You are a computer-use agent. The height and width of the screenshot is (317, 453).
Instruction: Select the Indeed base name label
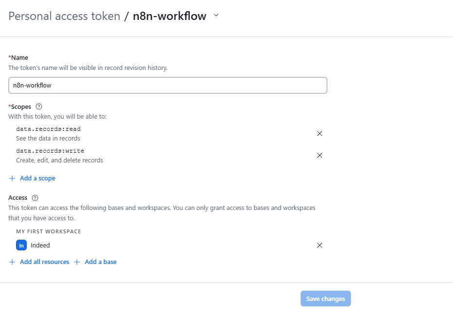(40, 246)
